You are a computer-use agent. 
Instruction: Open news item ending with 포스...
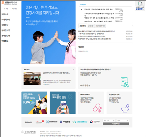tap(99, 9)
